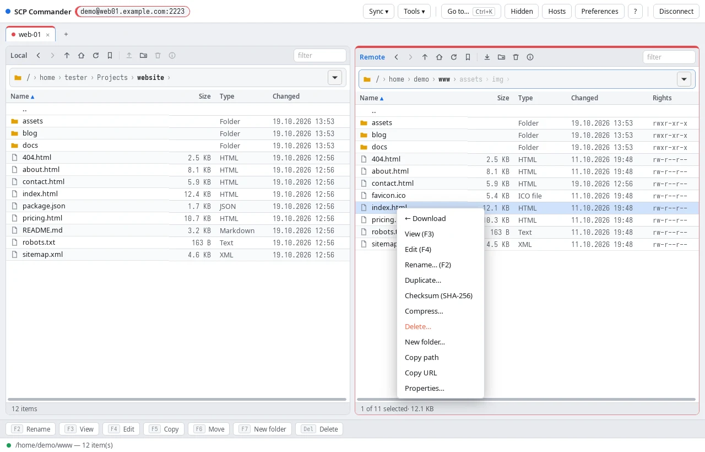Expand the Local path history dropdown
The width and height of the screenshot is (705, 452).
click(335, 77)
